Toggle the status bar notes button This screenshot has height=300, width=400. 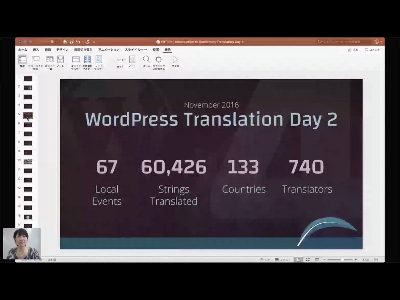pos(265,260)
